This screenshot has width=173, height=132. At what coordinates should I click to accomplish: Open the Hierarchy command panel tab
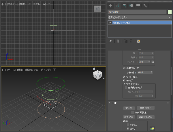click(x=124, y=6)
